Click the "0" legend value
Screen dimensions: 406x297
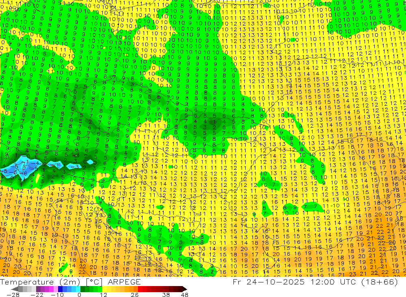(79, 295)
